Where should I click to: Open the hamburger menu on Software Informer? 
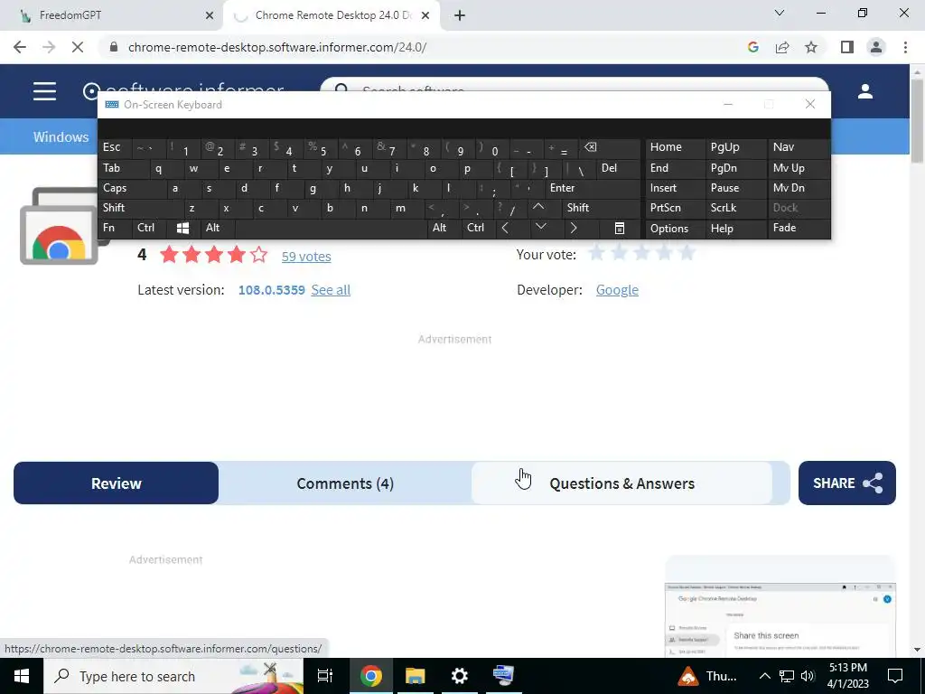pos(45,91)
